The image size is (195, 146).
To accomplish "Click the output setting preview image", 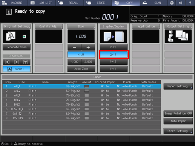I will 178,36.
